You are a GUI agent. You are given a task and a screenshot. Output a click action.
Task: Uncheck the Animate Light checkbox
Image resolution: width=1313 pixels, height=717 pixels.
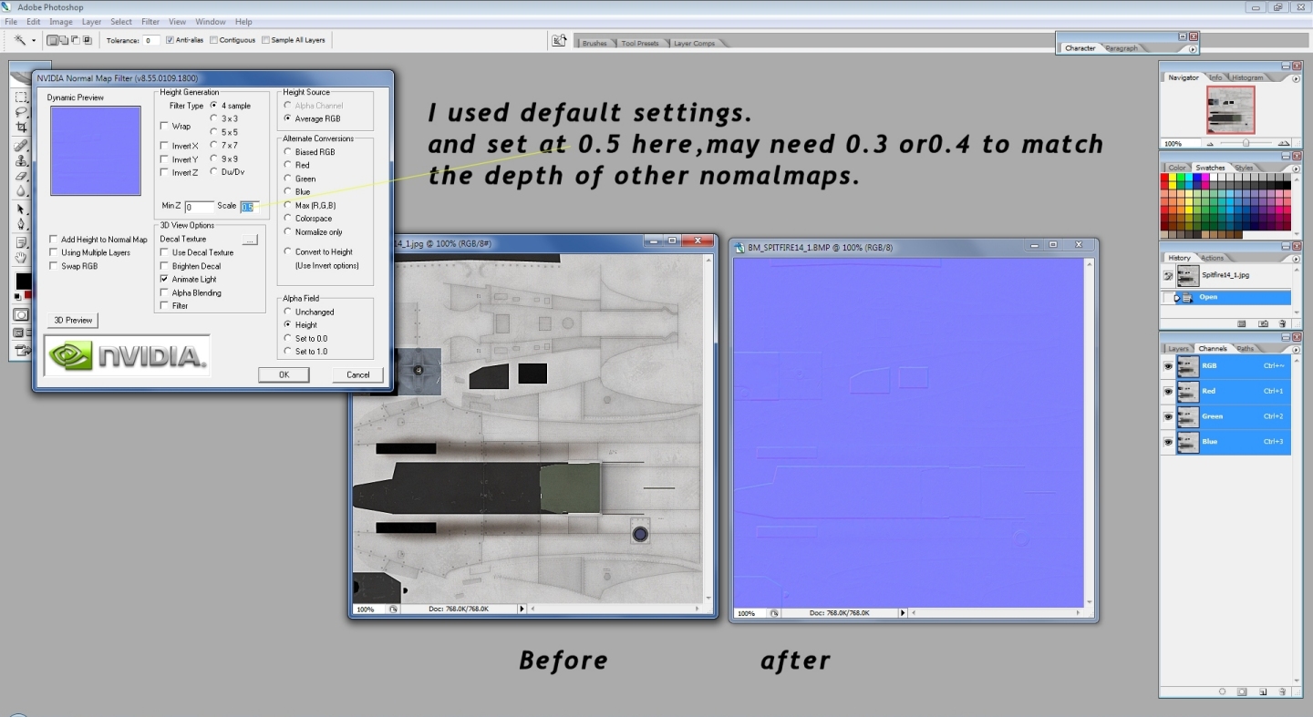(164, 280)
